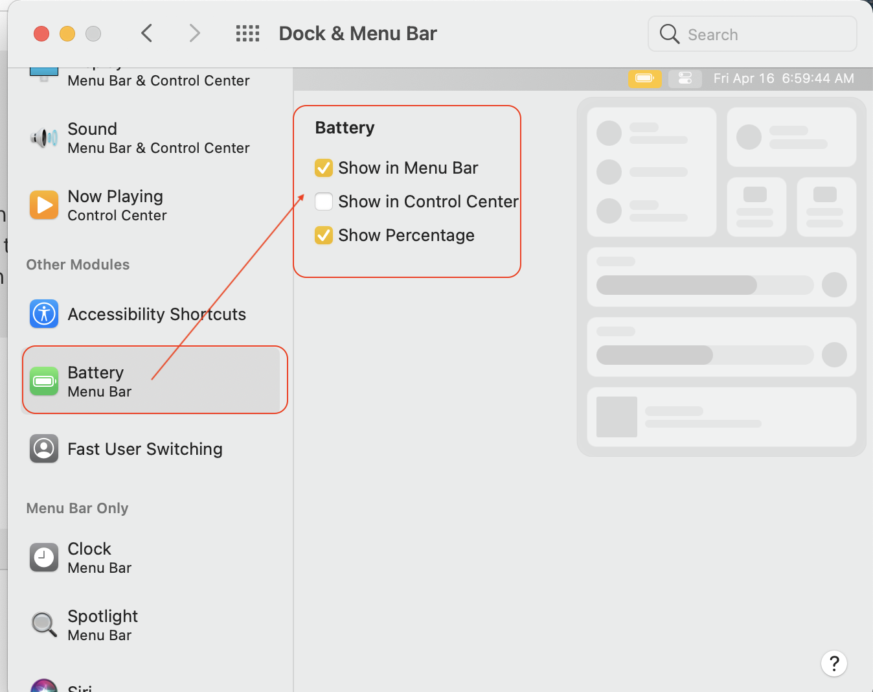Screen dimensions: 873x692
Task: Click the Control Center icon in preview menu bar
Action: click(685, 78)
